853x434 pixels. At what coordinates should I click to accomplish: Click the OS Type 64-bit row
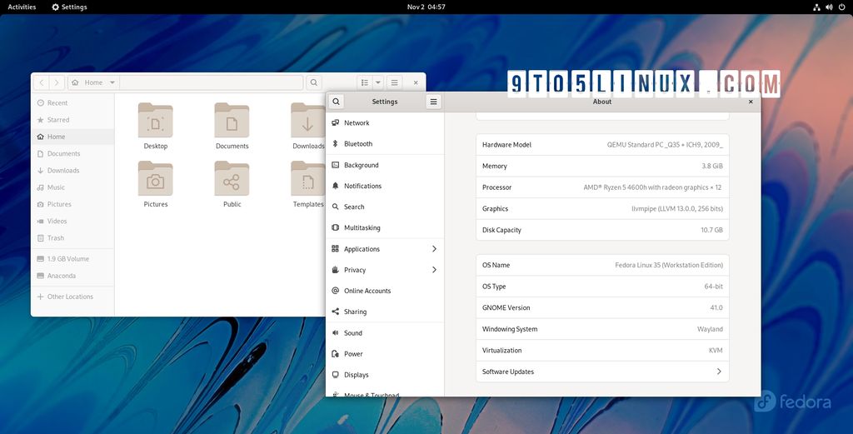click(602, 287)
